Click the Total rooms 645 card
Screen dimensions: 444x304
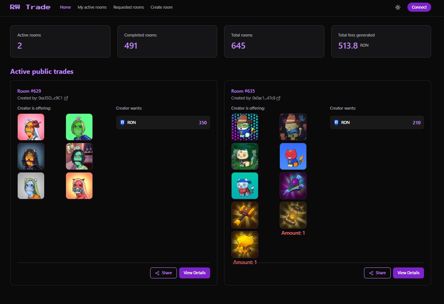click(x=274, y=41)
